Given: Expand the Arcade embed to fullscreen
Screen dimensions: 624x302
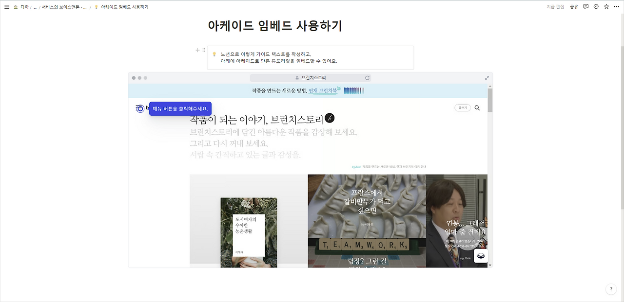Looking at the screenshot, I should 487,78.
